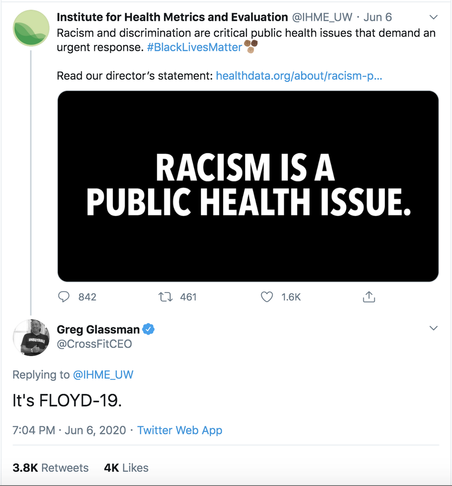452x486 pixels.
Task: Open the dropdown arrow on Glassman's tweet
Action: 433,328
